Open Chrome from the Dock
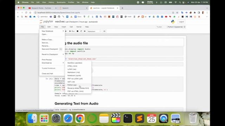The width and height of the screenshot is (225, 126). [80, 118]
